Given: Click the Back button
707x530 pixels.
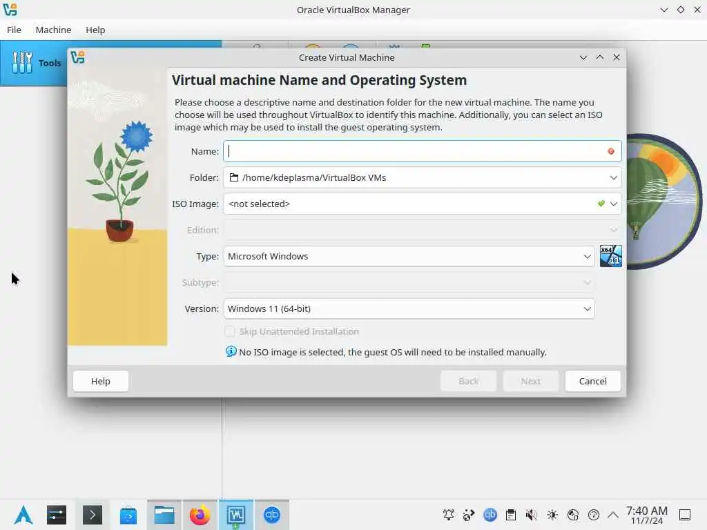Looking at the screenshot, I should pyautogui.click(x=469, y=381).
